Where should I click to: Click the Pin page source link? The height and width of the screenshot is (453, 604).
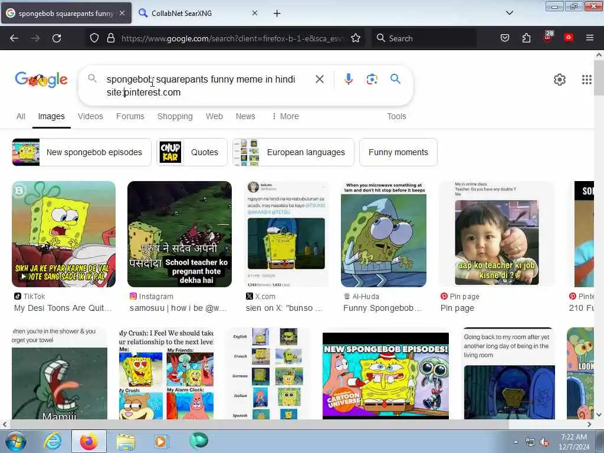point(457,308)
